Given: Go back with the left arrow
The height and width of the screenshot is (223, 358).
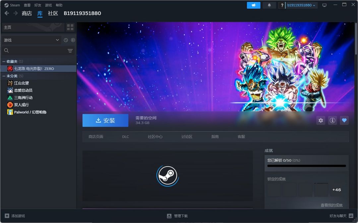Looking at the screenshot, I should [x=7, y=13].
